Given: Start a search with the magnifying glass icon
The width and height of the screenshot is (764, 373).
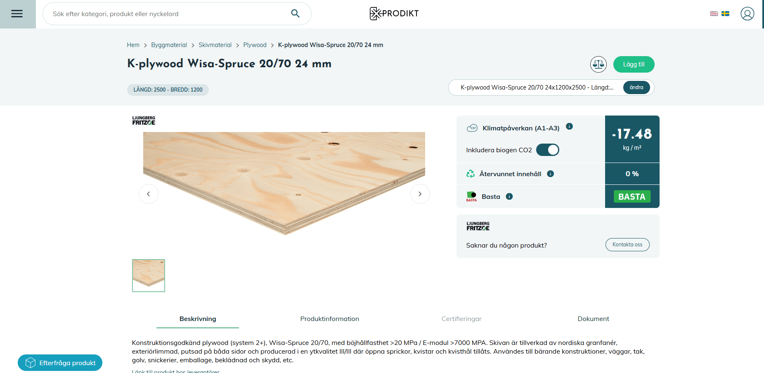Looking at the screenshot, I should coord(295,13).
